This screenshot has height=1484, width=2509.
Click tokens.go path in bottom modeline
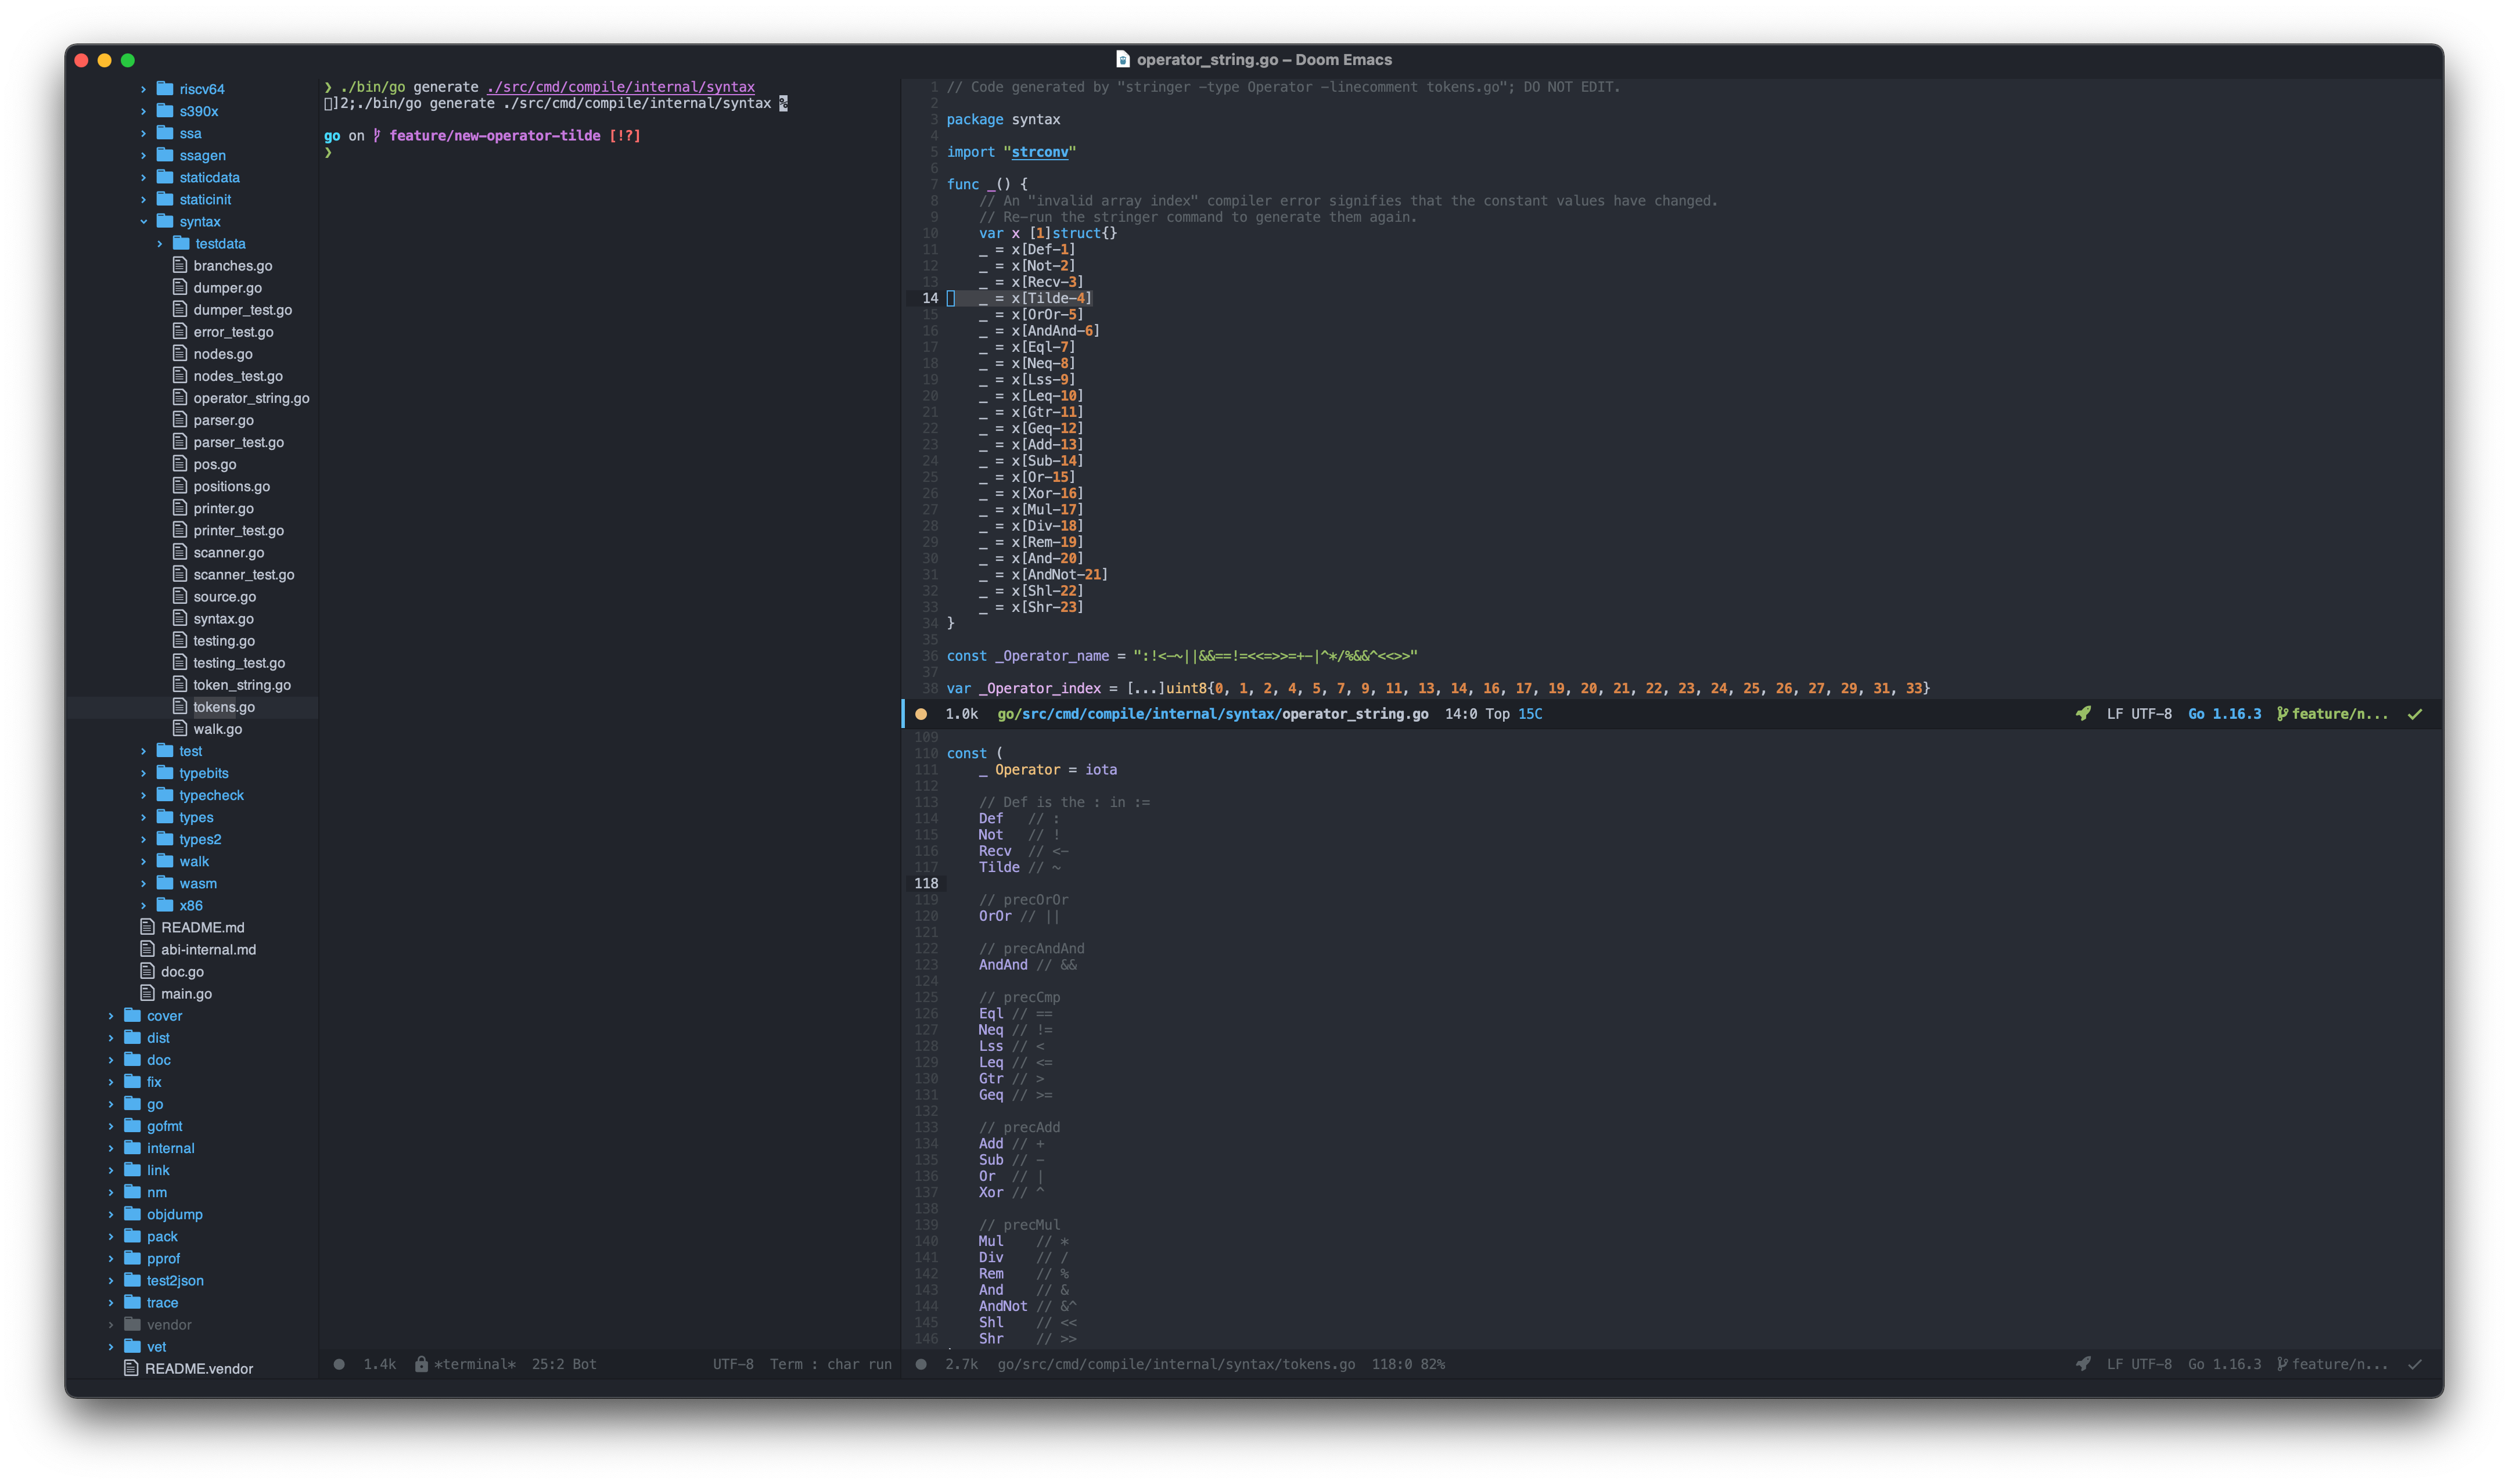point(1176,1364)
